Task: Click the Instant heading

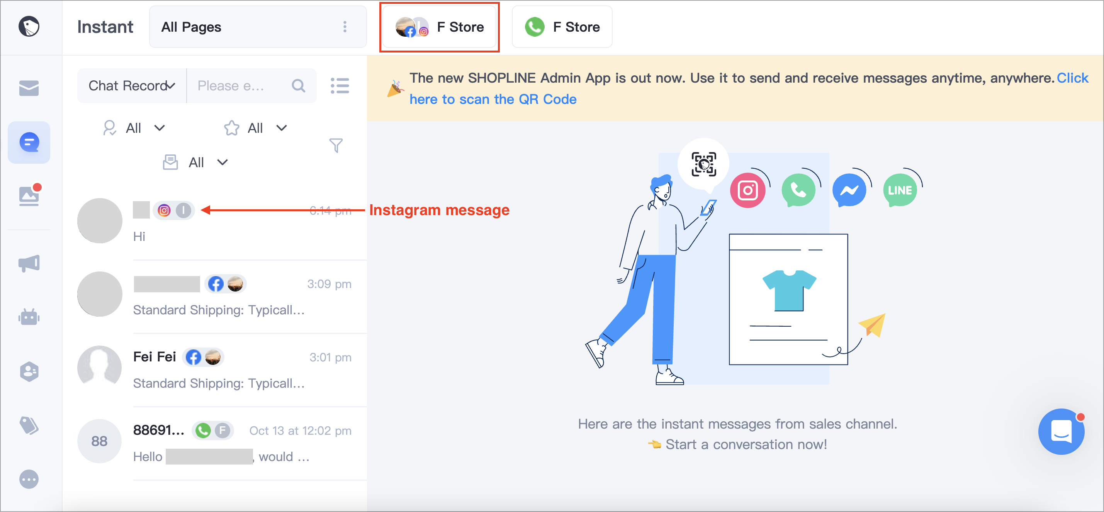Action: [105, 27]
